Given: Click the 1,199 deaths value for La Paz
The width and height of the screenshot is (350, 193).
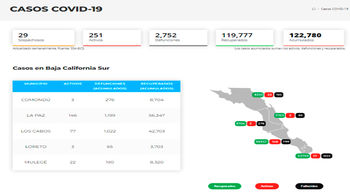Looking at the screenshot, I should tap(110, 115).
